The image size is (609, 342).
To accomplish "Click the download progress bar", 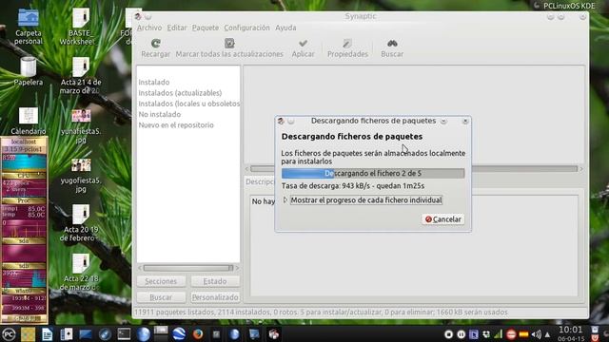I will (373, 173).
